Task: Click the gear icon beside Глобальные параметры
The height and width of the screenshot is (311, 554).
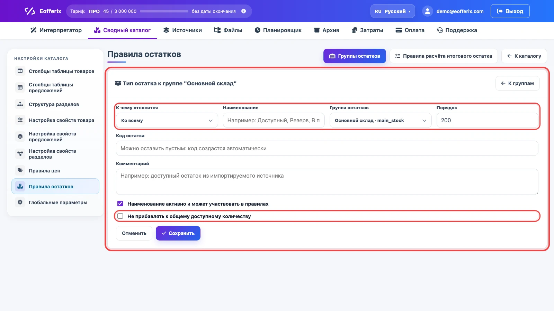Action: (20, 202)
